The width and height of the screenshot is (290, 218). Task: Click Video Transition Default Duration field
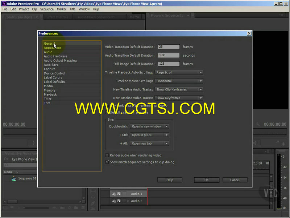click(169, 47)
